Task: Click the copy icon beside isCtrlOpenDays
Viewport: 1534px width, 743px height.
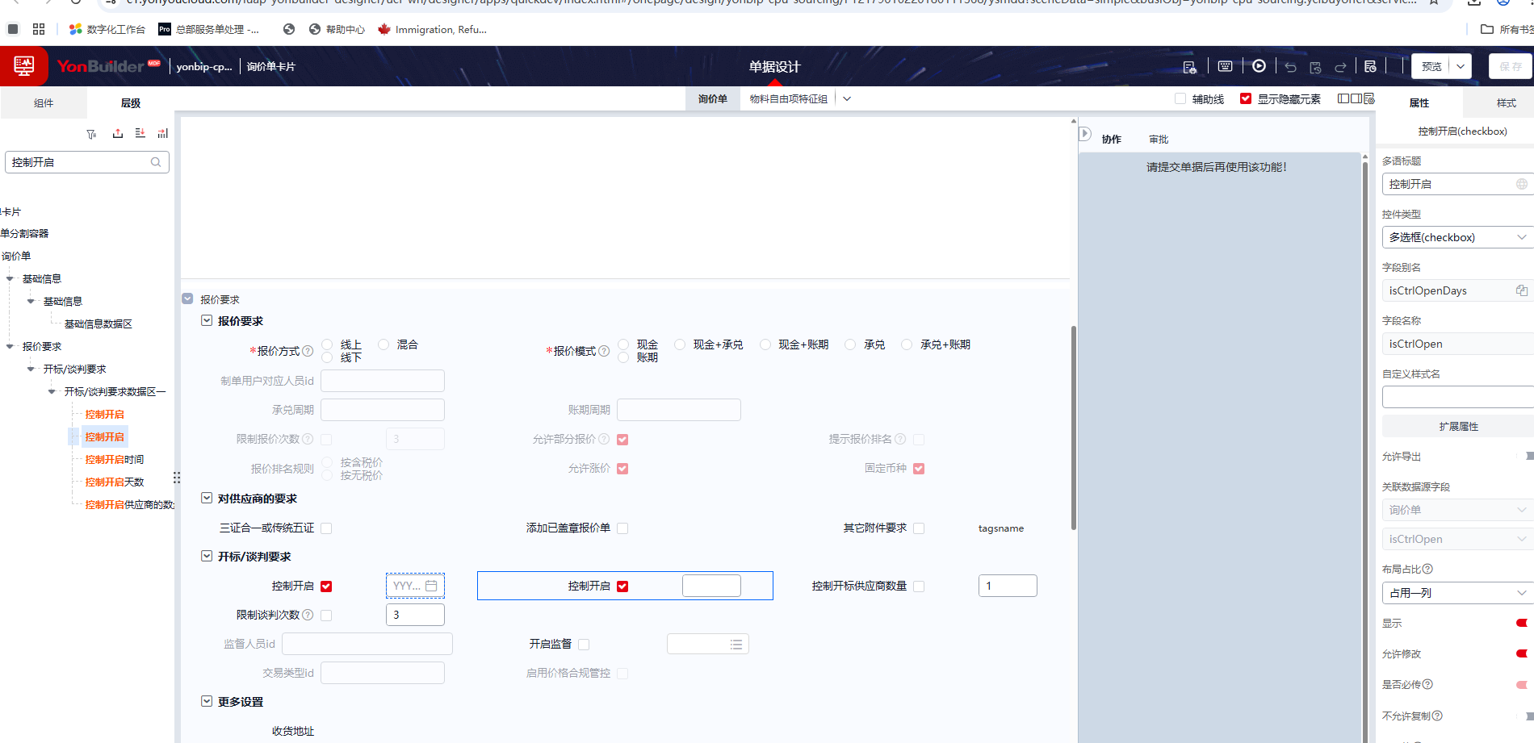Action: [1521, 290]
